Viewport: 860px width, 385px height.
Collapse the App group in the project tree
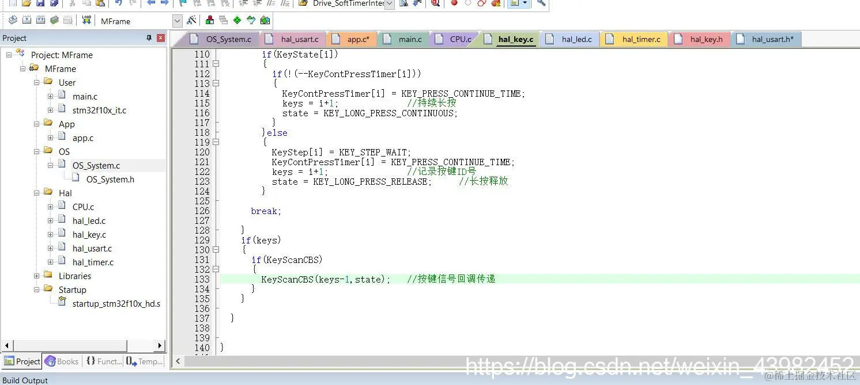(36, 124)
